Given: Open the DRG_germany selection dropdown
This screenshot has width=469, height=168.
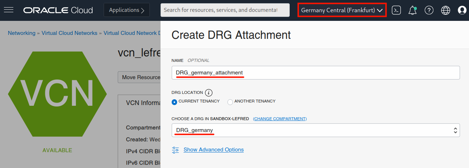Looking at the screenshot, I should click(x=316, y=130).
